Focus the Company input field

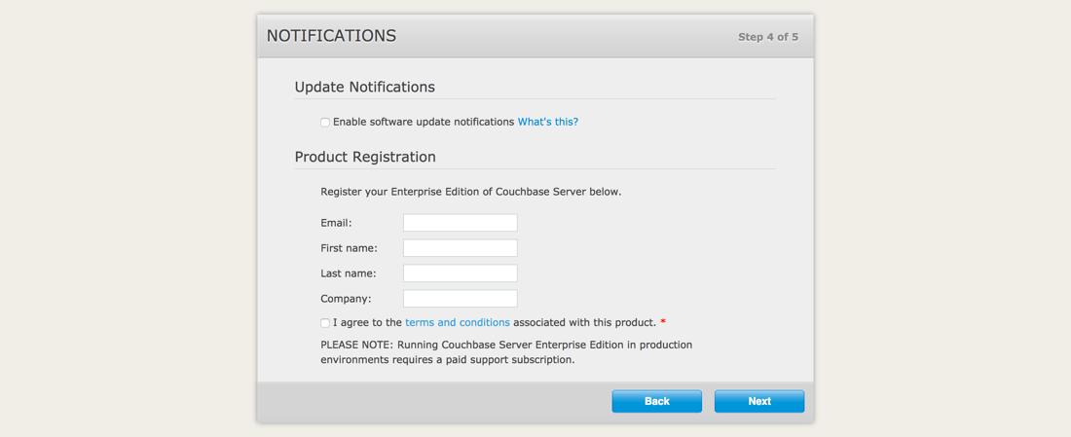pos(461,299)
